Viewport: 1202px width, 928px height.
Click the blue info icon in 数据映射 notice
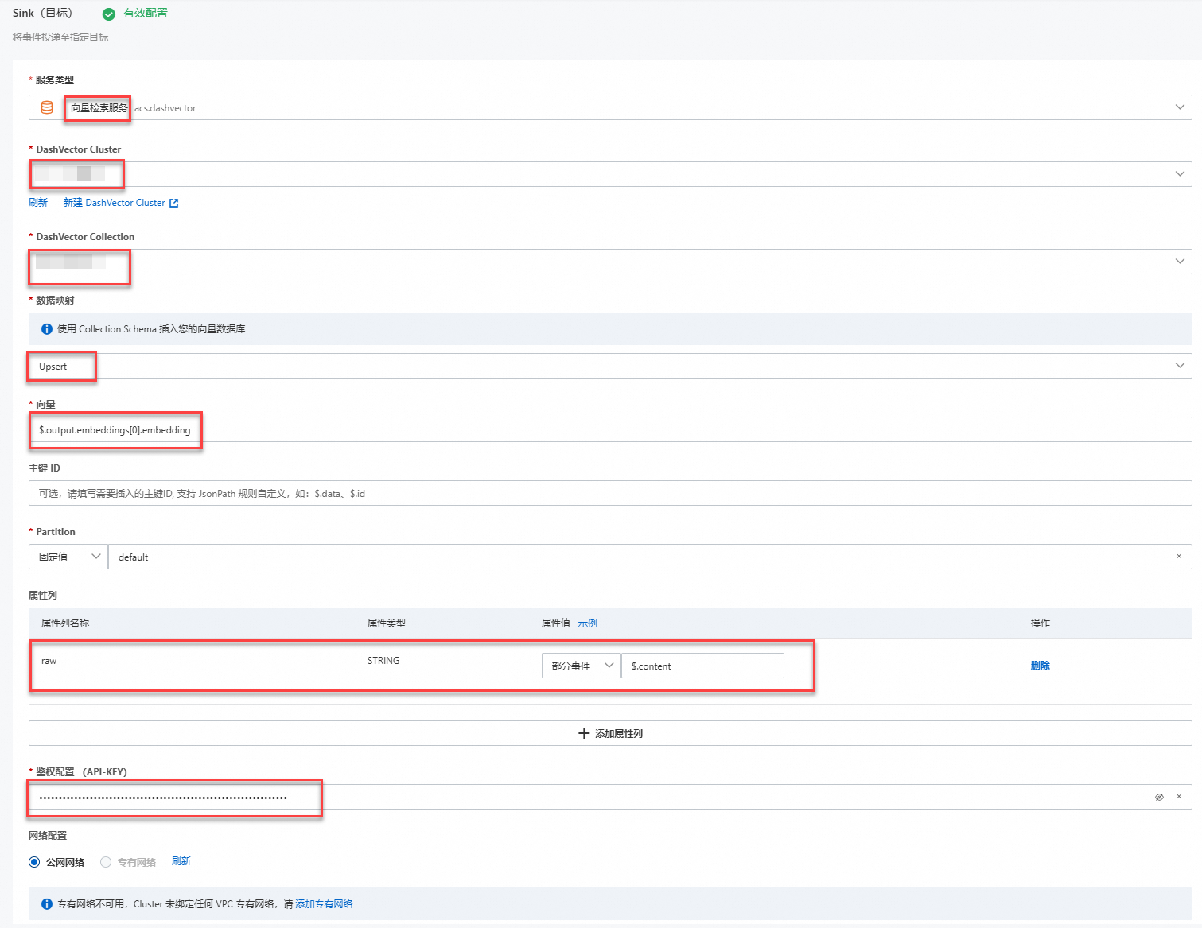tap(47, 329)
